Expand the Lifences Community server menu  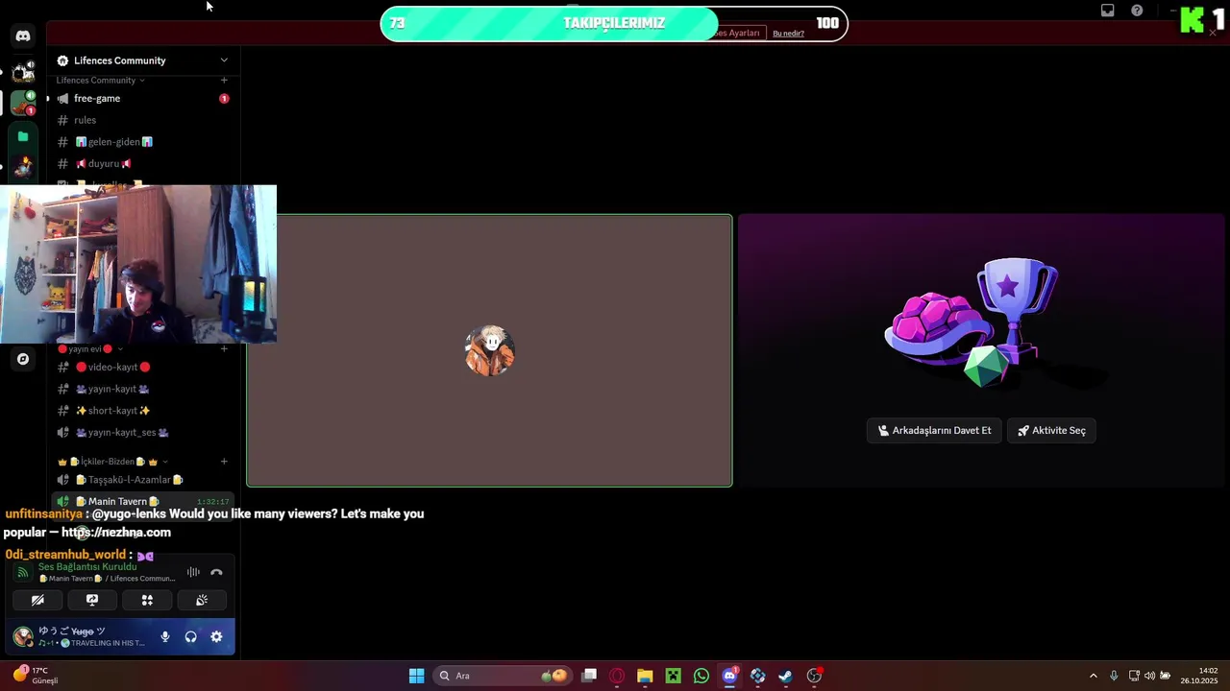[224, 60]
